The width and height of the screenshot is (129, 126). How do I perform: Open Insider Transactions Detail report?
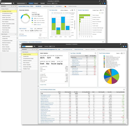pos(8,24)
